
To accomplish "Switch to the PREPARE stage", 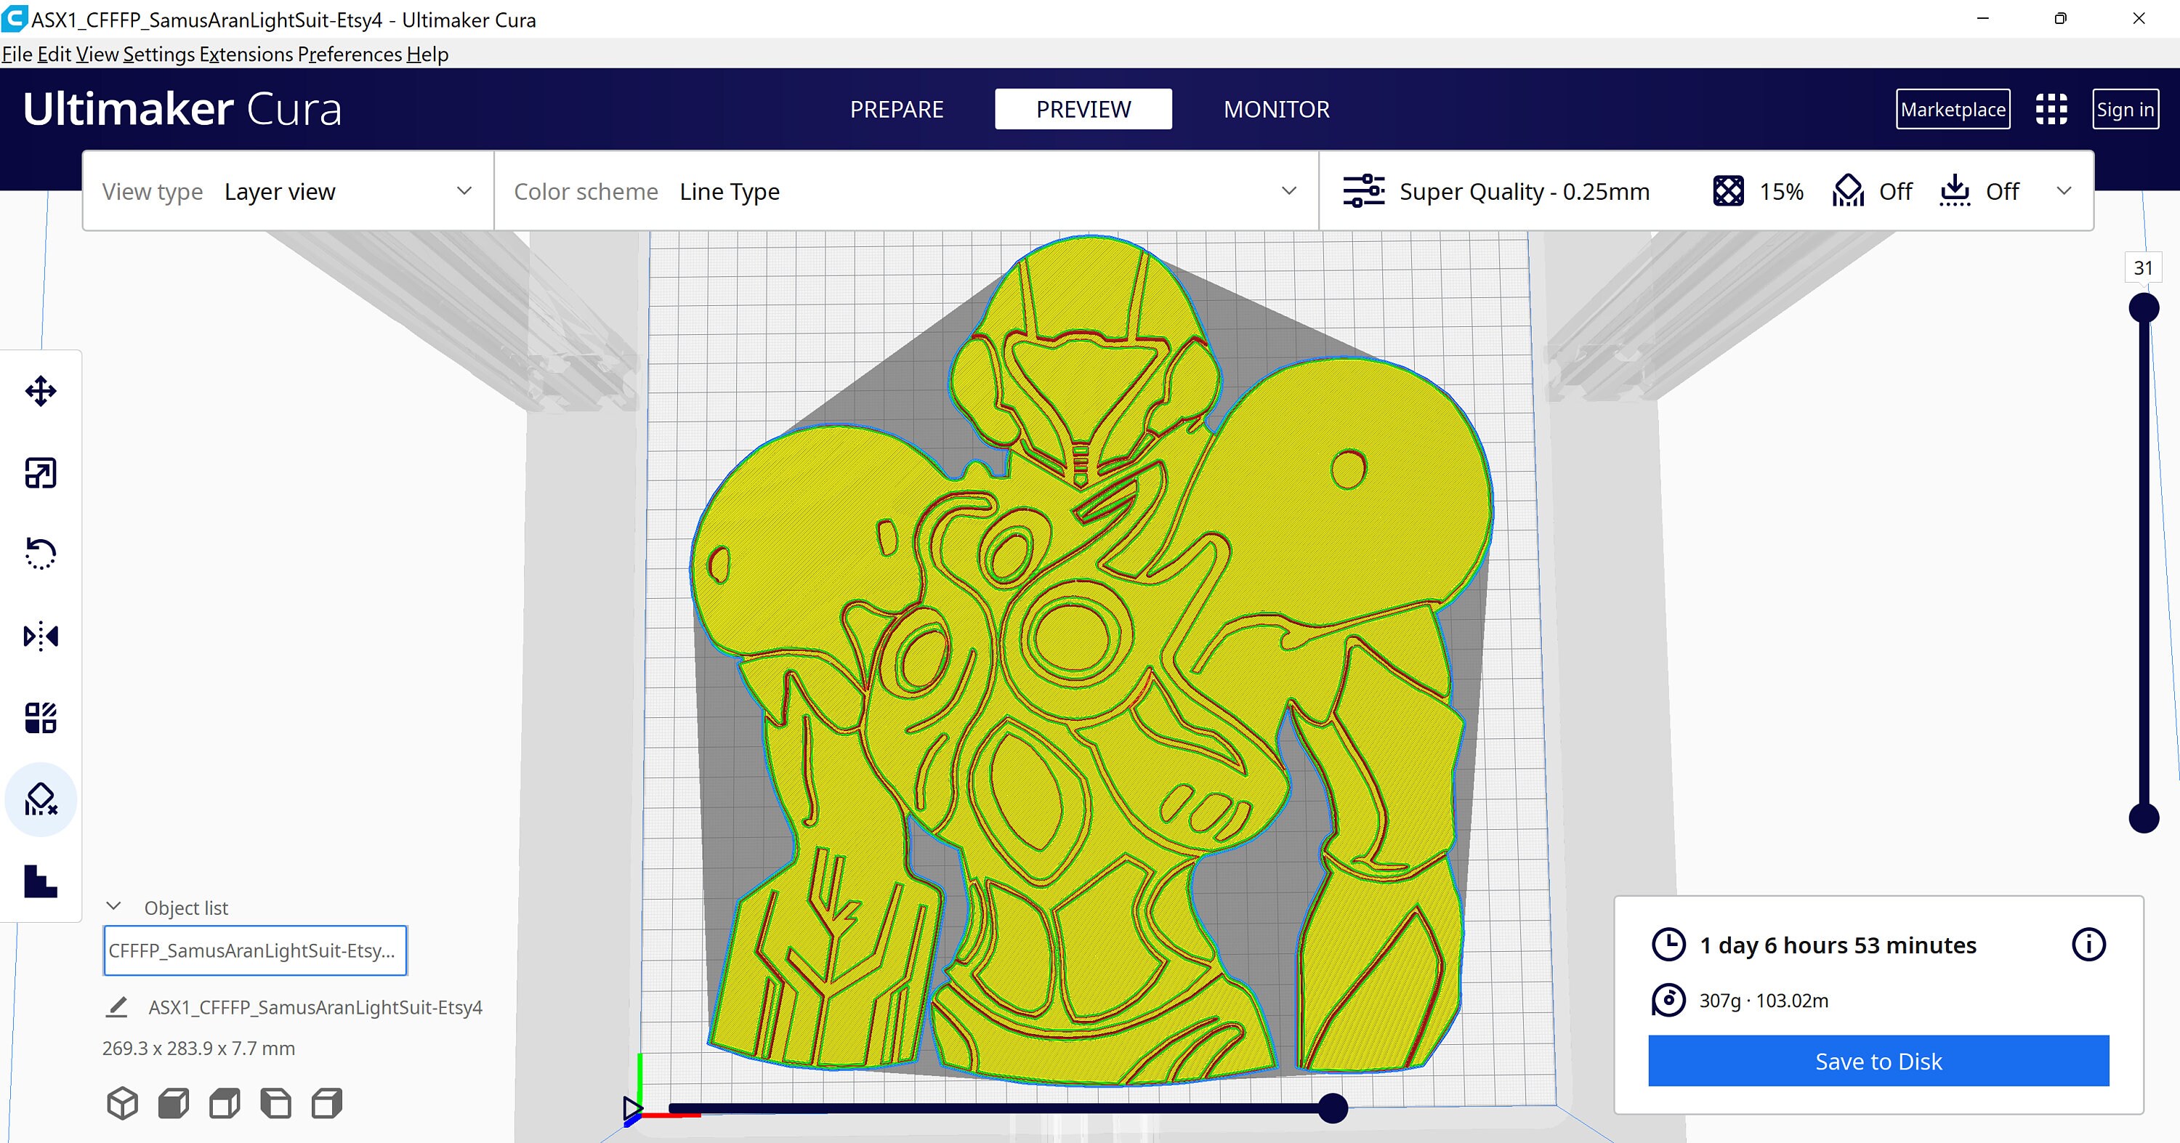I will 896,109.
